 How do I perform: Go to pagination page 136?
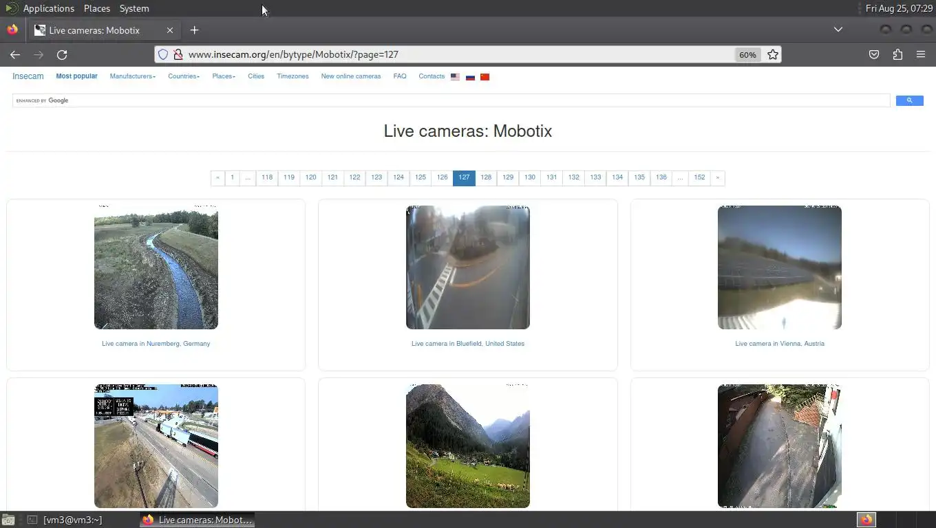661,177
